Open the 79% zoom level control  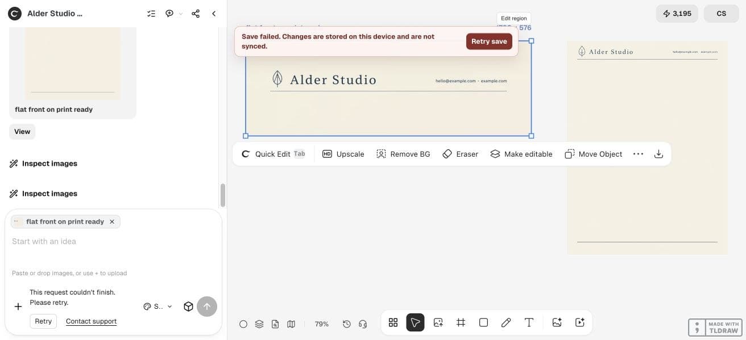click(322, 324)
